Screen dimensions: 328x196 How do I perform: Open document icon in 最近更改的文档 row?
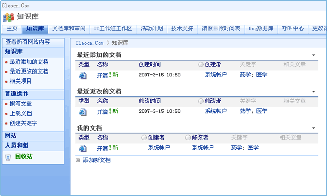[x=83, y=112]
